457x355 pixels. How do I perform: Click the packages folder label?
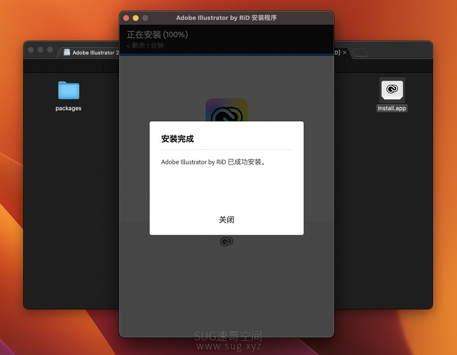(x=69, y=108)
